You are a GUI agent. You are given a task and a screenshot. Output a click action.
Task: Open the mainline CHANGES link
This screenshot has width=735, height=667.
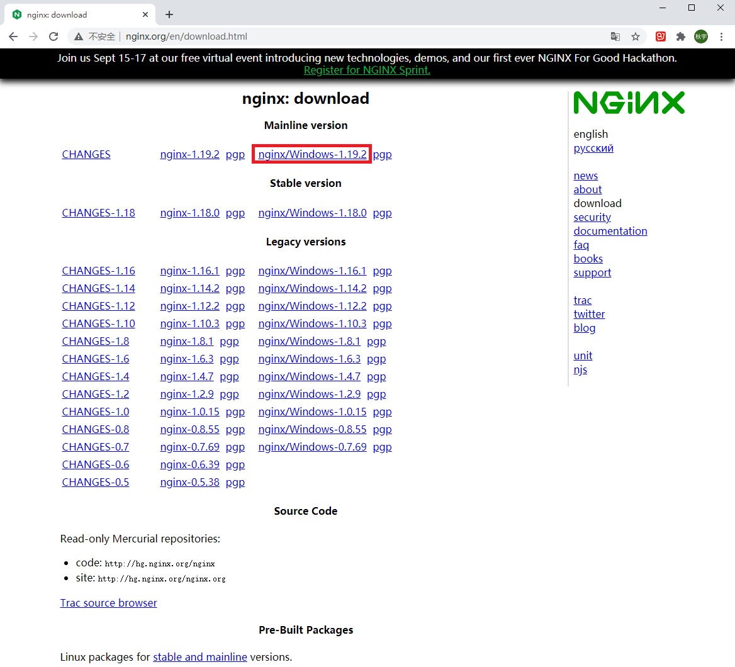86,154
